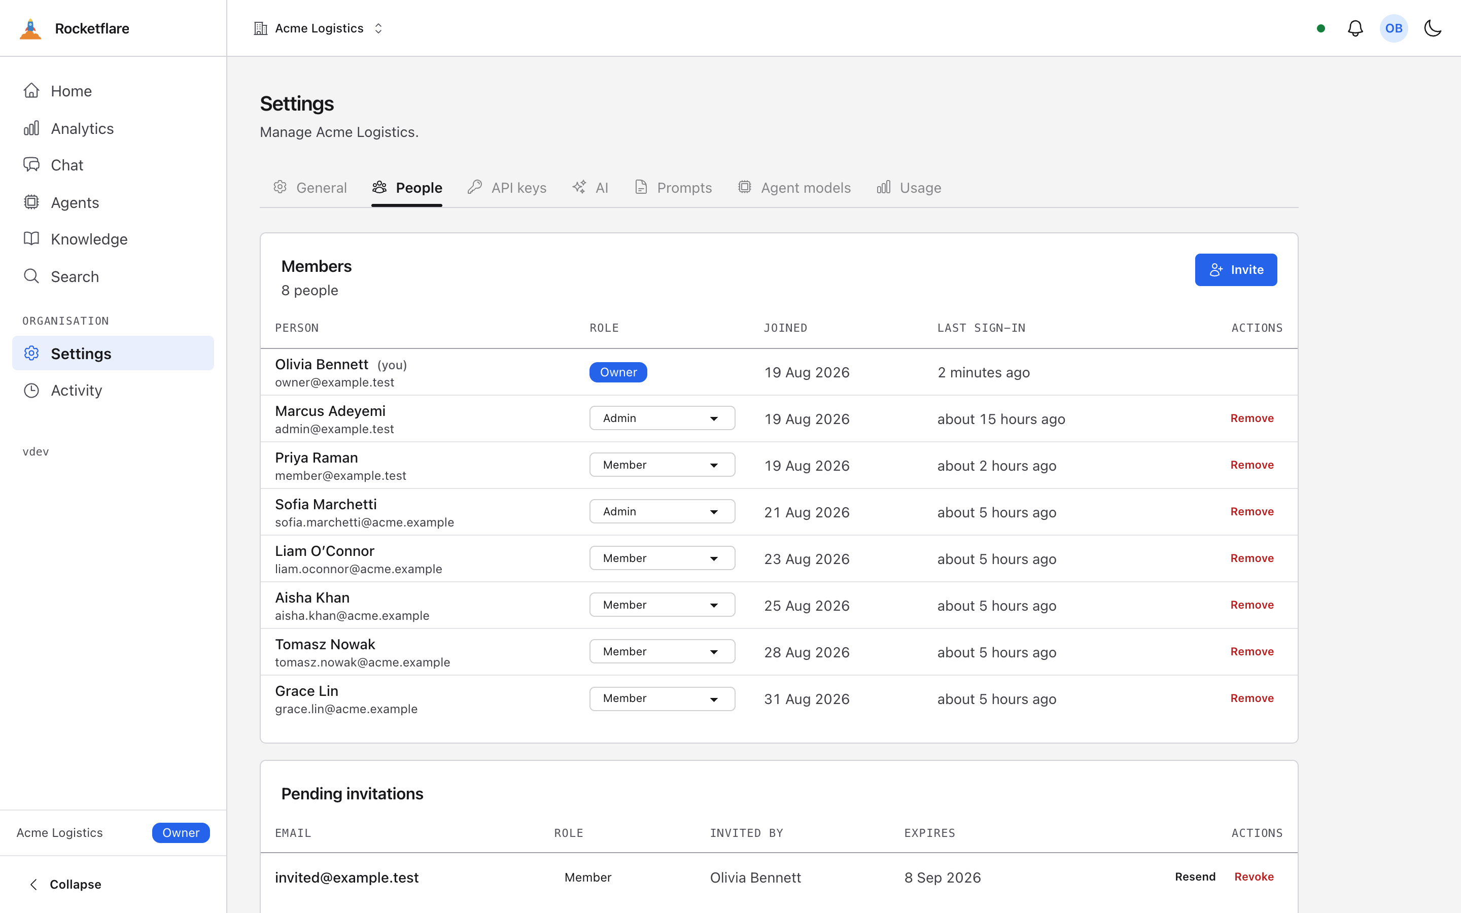Click the green status dot
1461x913 pixels.
(1321, 28)
